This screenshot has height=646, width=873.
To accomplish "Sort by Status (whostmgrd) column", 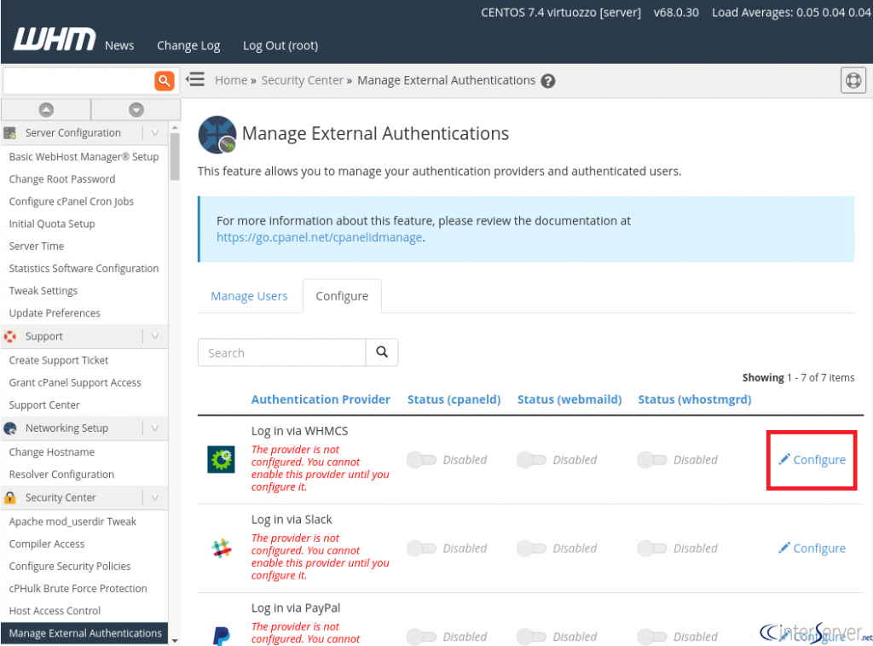I will point(694,399).
